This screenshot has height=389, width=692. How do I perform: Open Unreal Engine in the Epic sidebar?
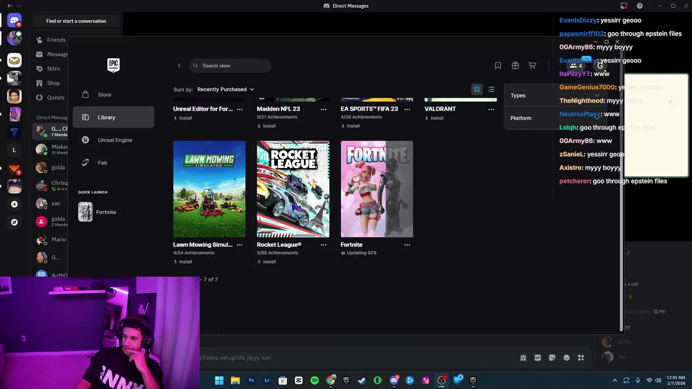point(114,140)
